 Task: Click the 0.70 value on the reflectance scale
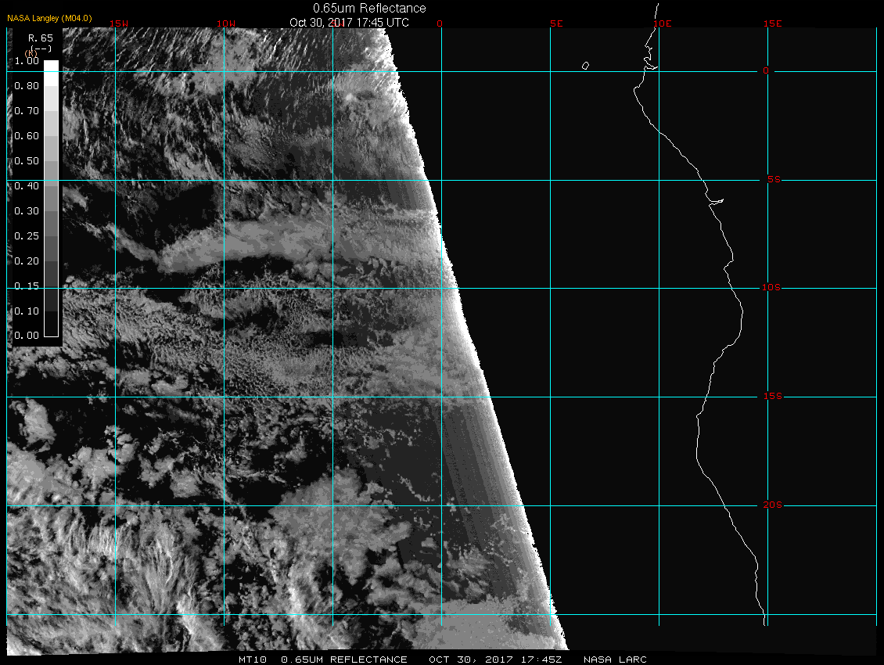tap(27, 111)
